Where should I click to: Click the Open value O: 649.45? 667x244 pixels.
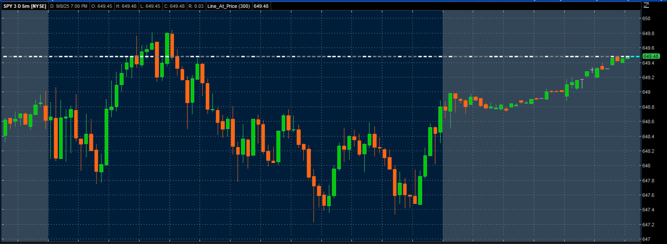click(102, 6)
